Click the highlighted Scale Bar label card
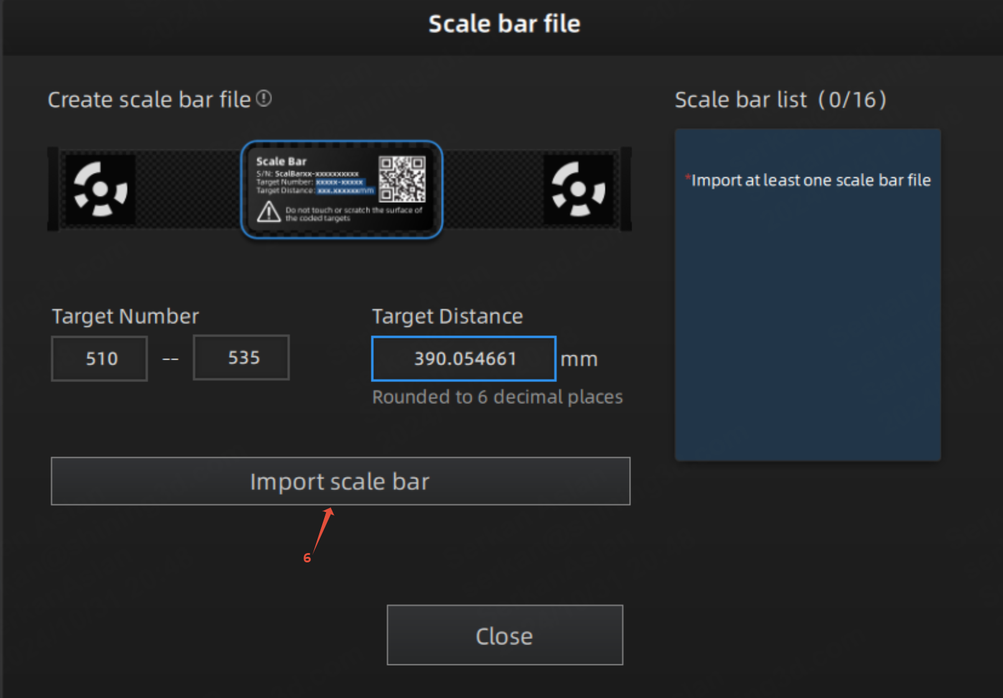The width and height of the screenshot is (1003, 698). click(x=342, y=190)
